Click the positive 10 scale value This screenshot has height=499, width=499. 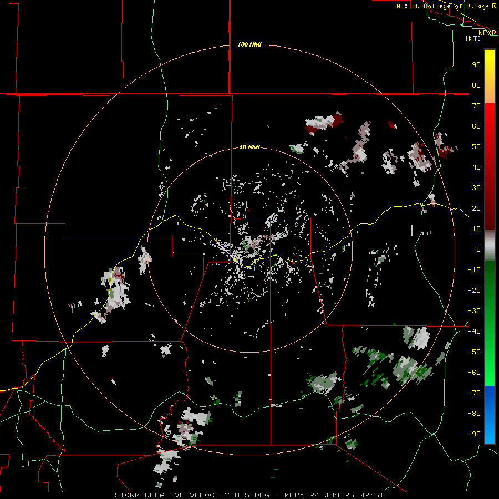click(476, 229)
